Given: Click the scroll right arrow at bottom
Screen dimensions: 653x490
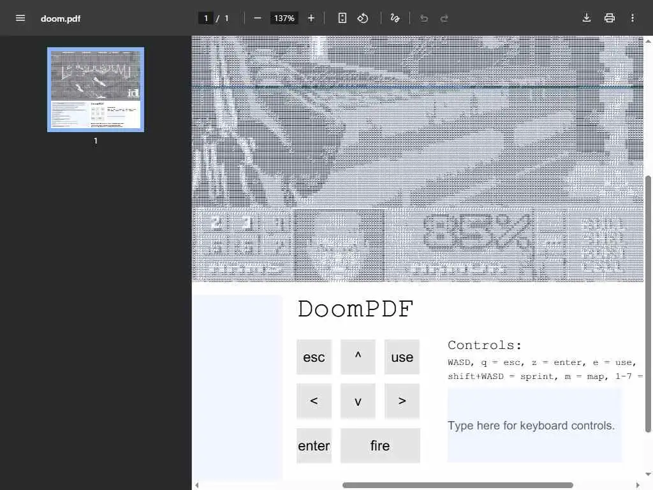Looking at the screenshot, I should [x=638, y=485].
